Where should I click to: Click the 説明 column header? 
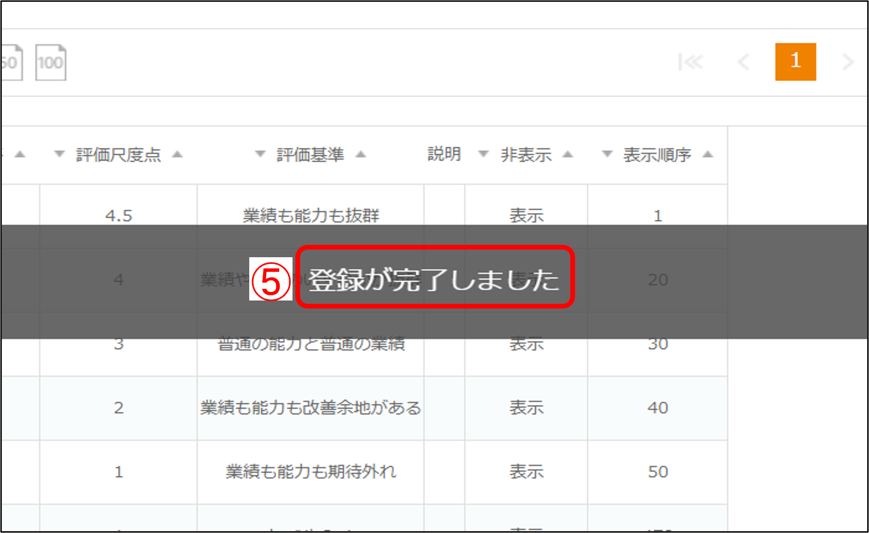(444, 154)
